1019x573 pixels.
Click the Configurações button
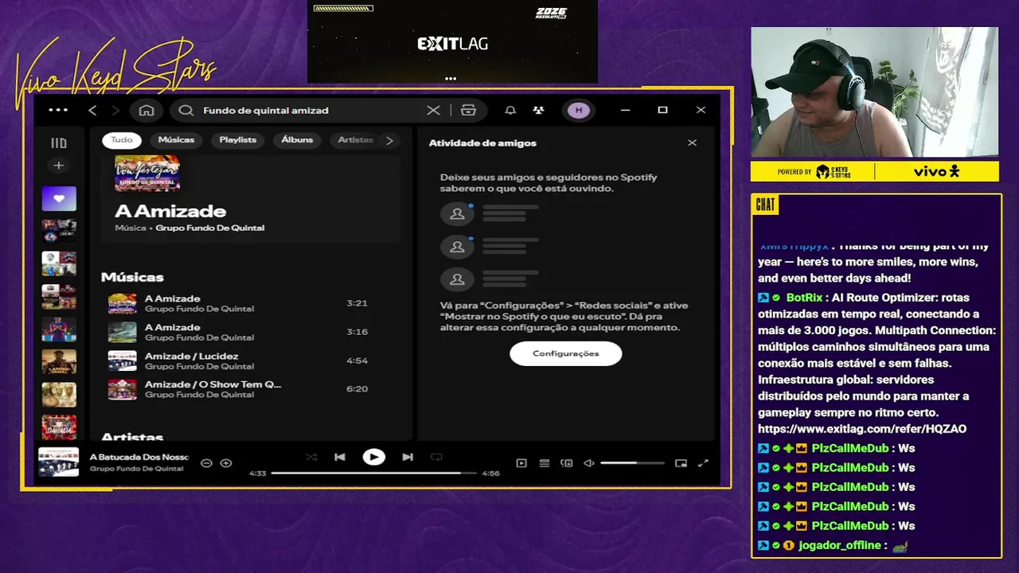coord(566,353)
